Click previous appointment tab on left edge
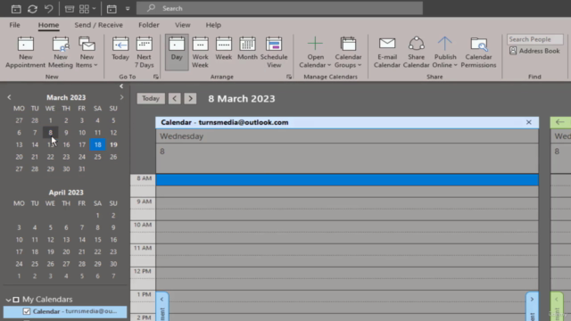The width and height of the screenshot is (571, 321). (x=162, y=306)
